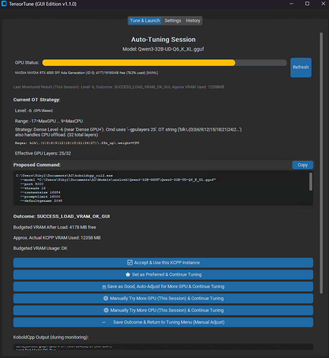Open the History tab

[193, 21]
